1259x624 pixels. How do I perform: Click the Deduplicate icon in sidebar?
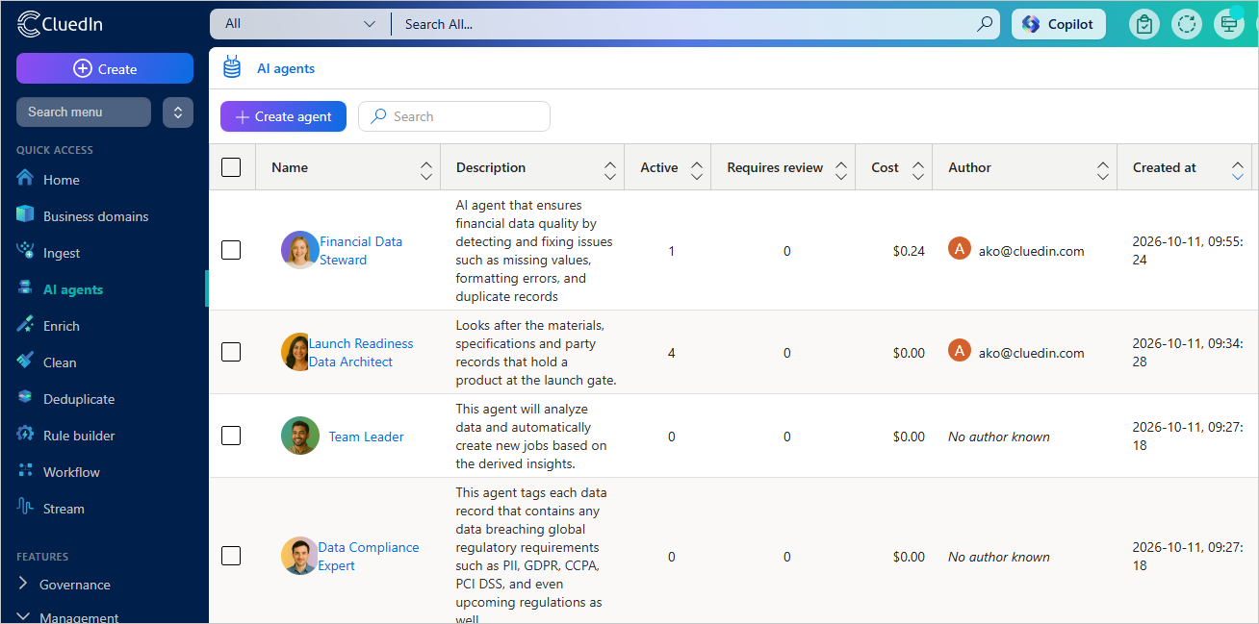click(x=25, y=398)
